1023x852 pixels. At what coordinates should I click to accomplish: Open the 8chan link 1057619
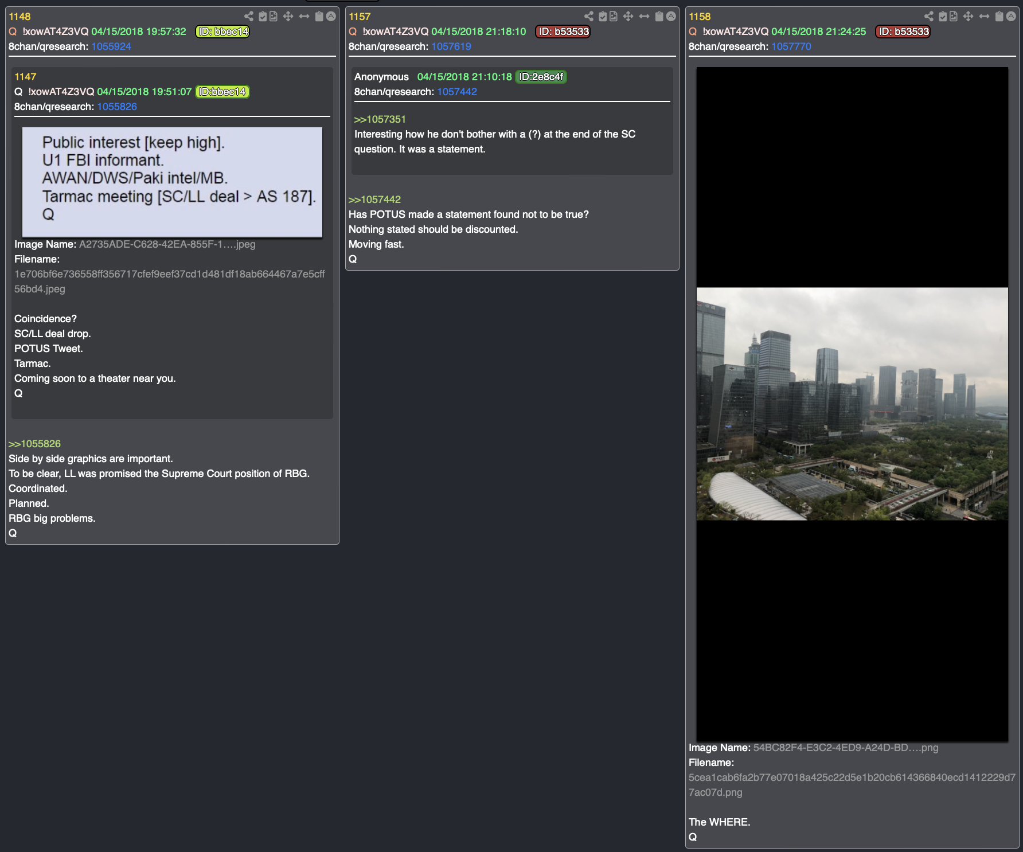451,46
